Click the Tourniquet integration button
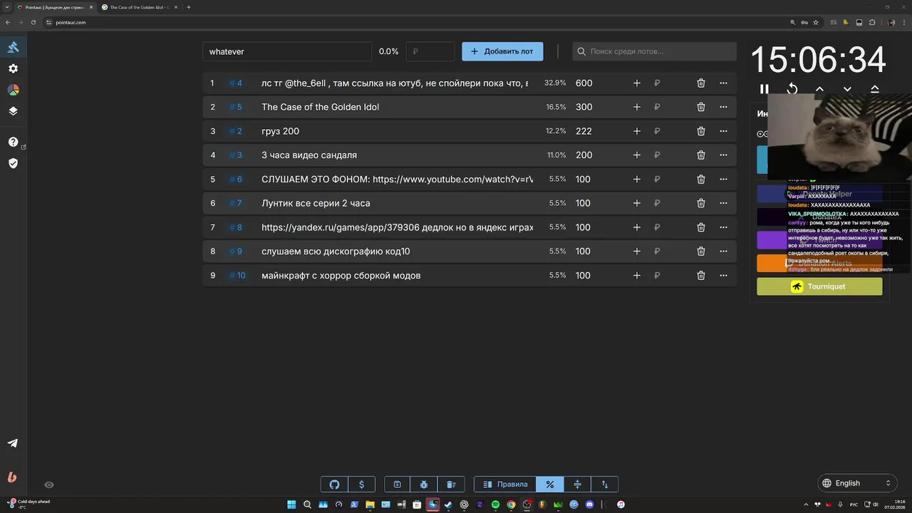Screen dimensions: 912x513 pos(819,286)
